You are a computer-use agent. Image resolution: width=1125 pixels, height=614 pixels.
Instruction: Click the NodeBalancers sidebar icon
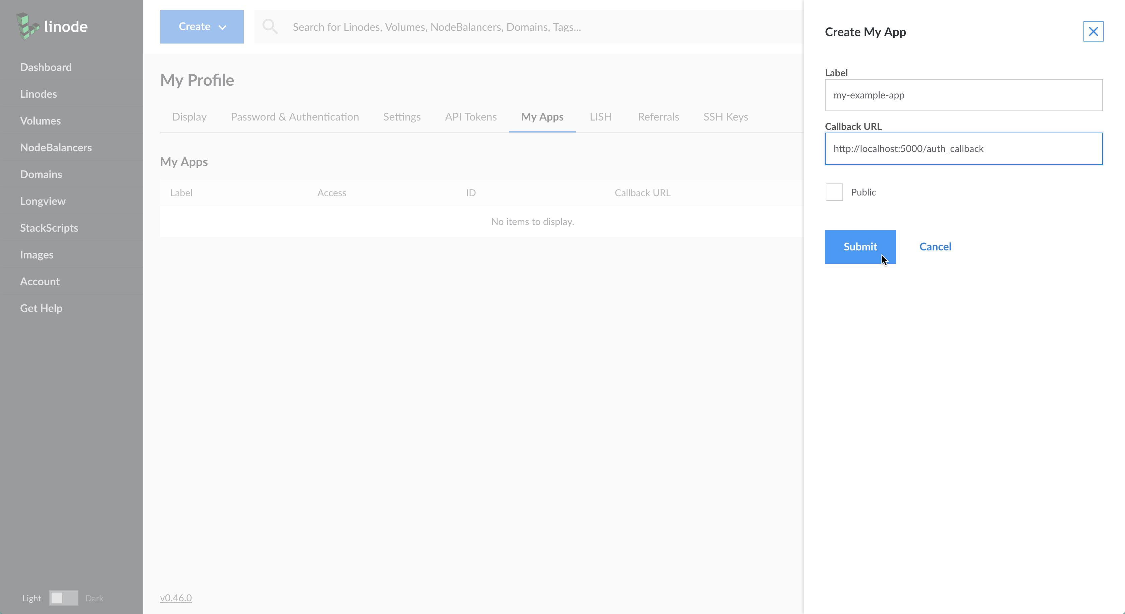(56, 147)
